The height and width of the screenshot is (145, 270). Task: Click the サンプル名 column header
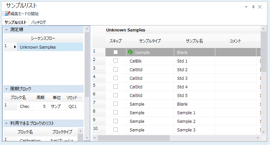pos(194,41)
